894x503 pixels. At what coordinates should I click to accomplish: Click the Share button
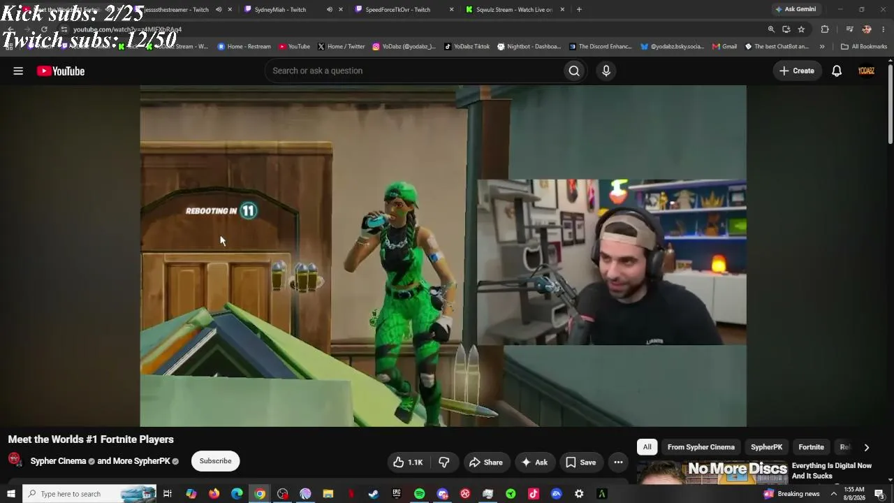coord(486,462)
